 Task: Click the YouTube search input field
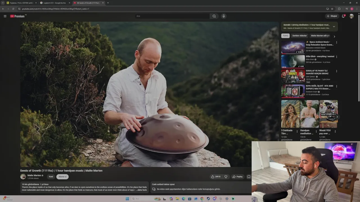[x=172, y=16]
